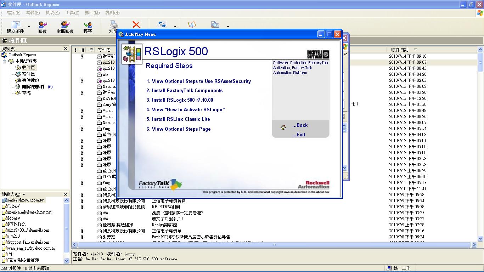The height and width of the screenshot is (272, 484).
Task: Collapse the Local Folders tree node
Action: 5,61
